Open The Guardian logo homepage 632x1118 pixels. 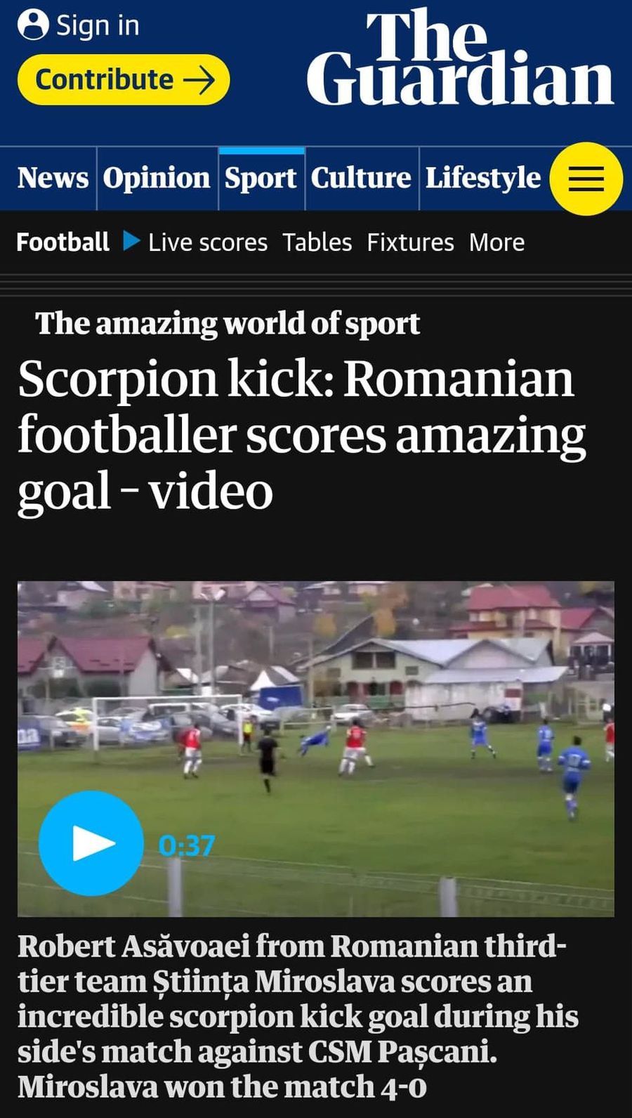click(460, 58)
